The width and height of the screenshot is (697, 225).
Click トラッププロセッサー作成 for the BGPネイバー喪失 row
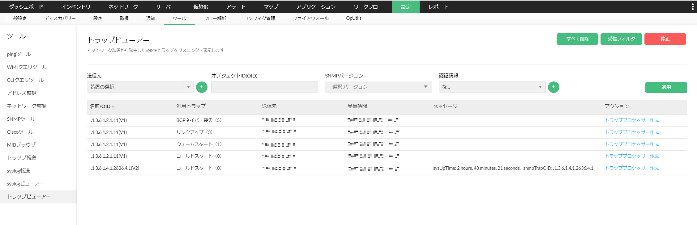632,120
